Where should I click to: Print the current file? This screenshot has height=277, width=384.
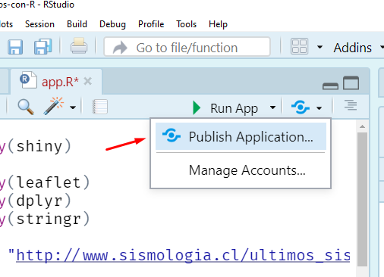(79, 45)
